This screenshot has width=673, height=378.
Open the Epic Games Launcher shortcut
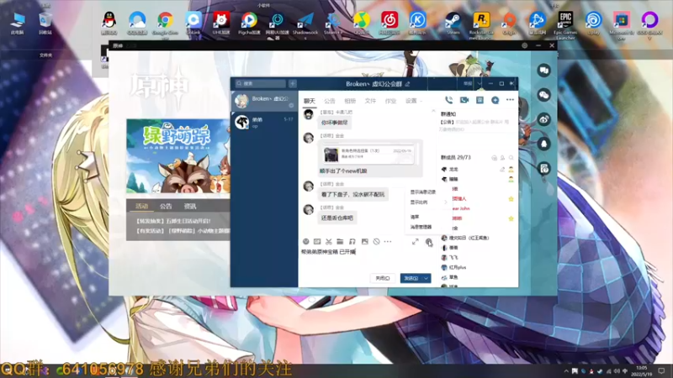(565, 25)
